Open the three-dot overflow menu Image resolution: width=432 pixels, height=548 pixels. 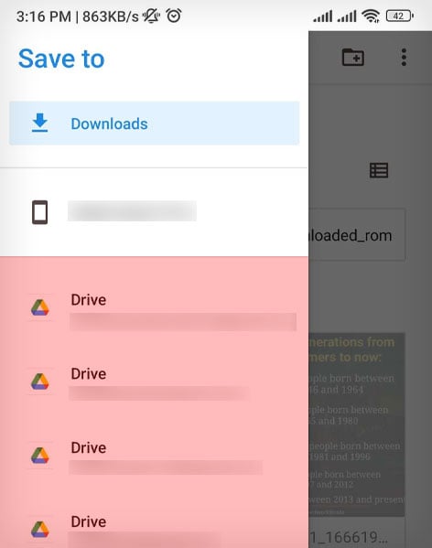coord(404,58)
